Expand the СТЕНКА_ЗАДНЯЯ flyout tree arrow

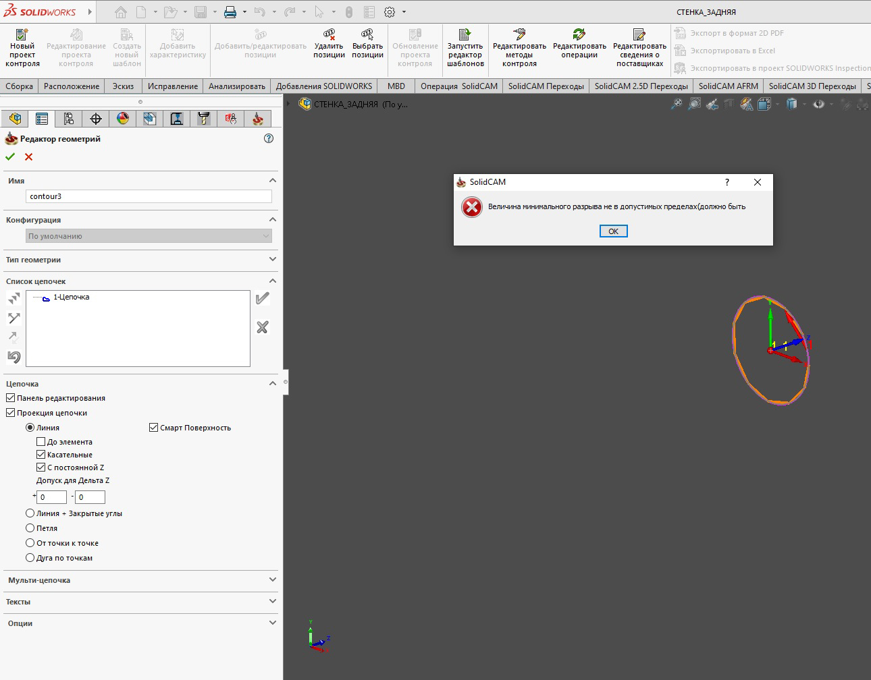tap(288, 104)
